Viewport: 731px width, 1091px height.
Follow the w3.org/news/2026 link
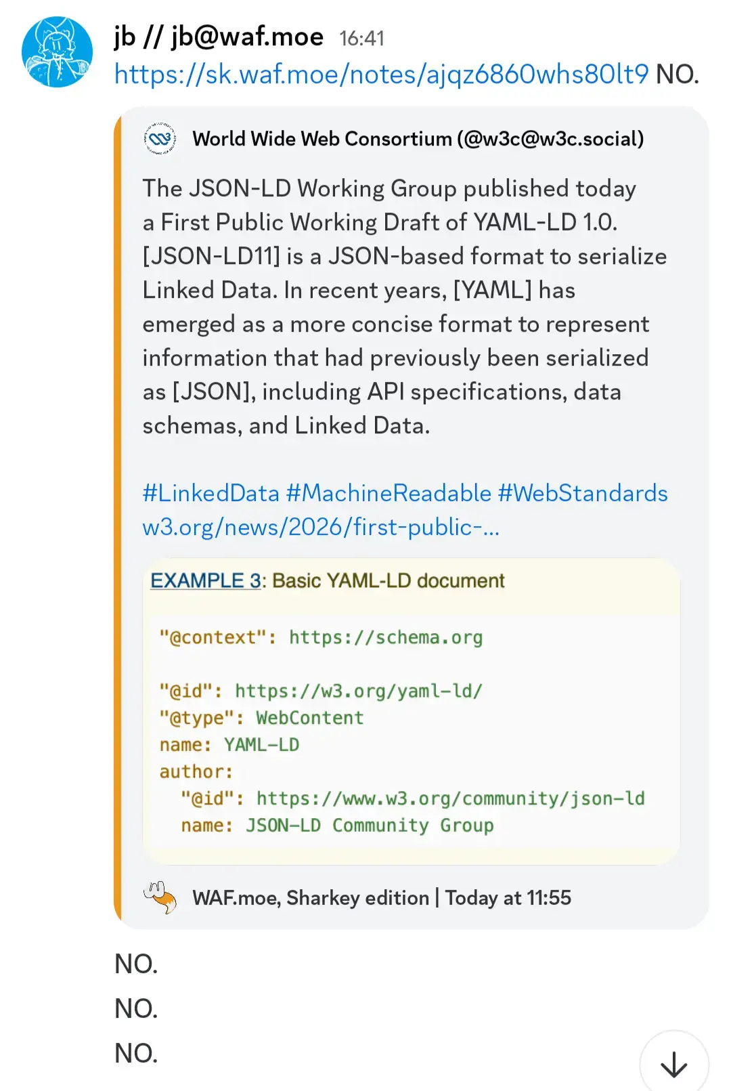(x=321, y=527)
